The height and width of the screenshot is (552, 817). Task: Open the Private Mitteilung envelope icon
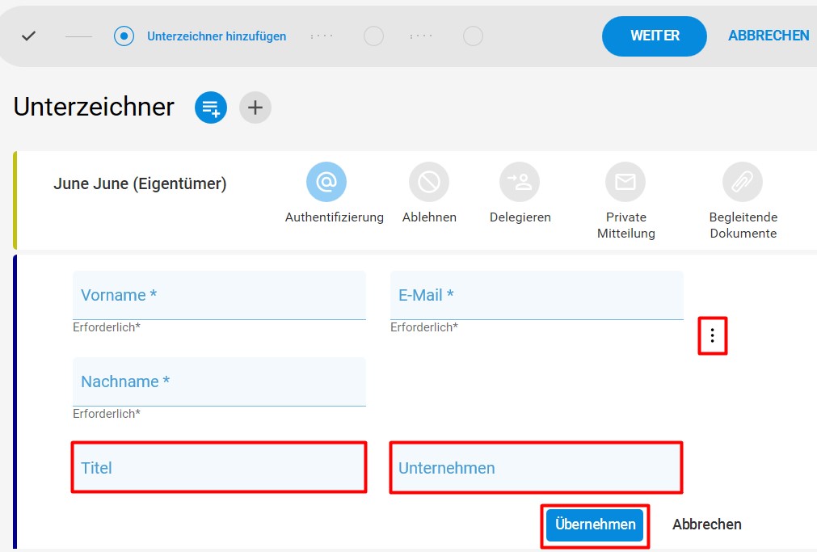click(625, 182)
